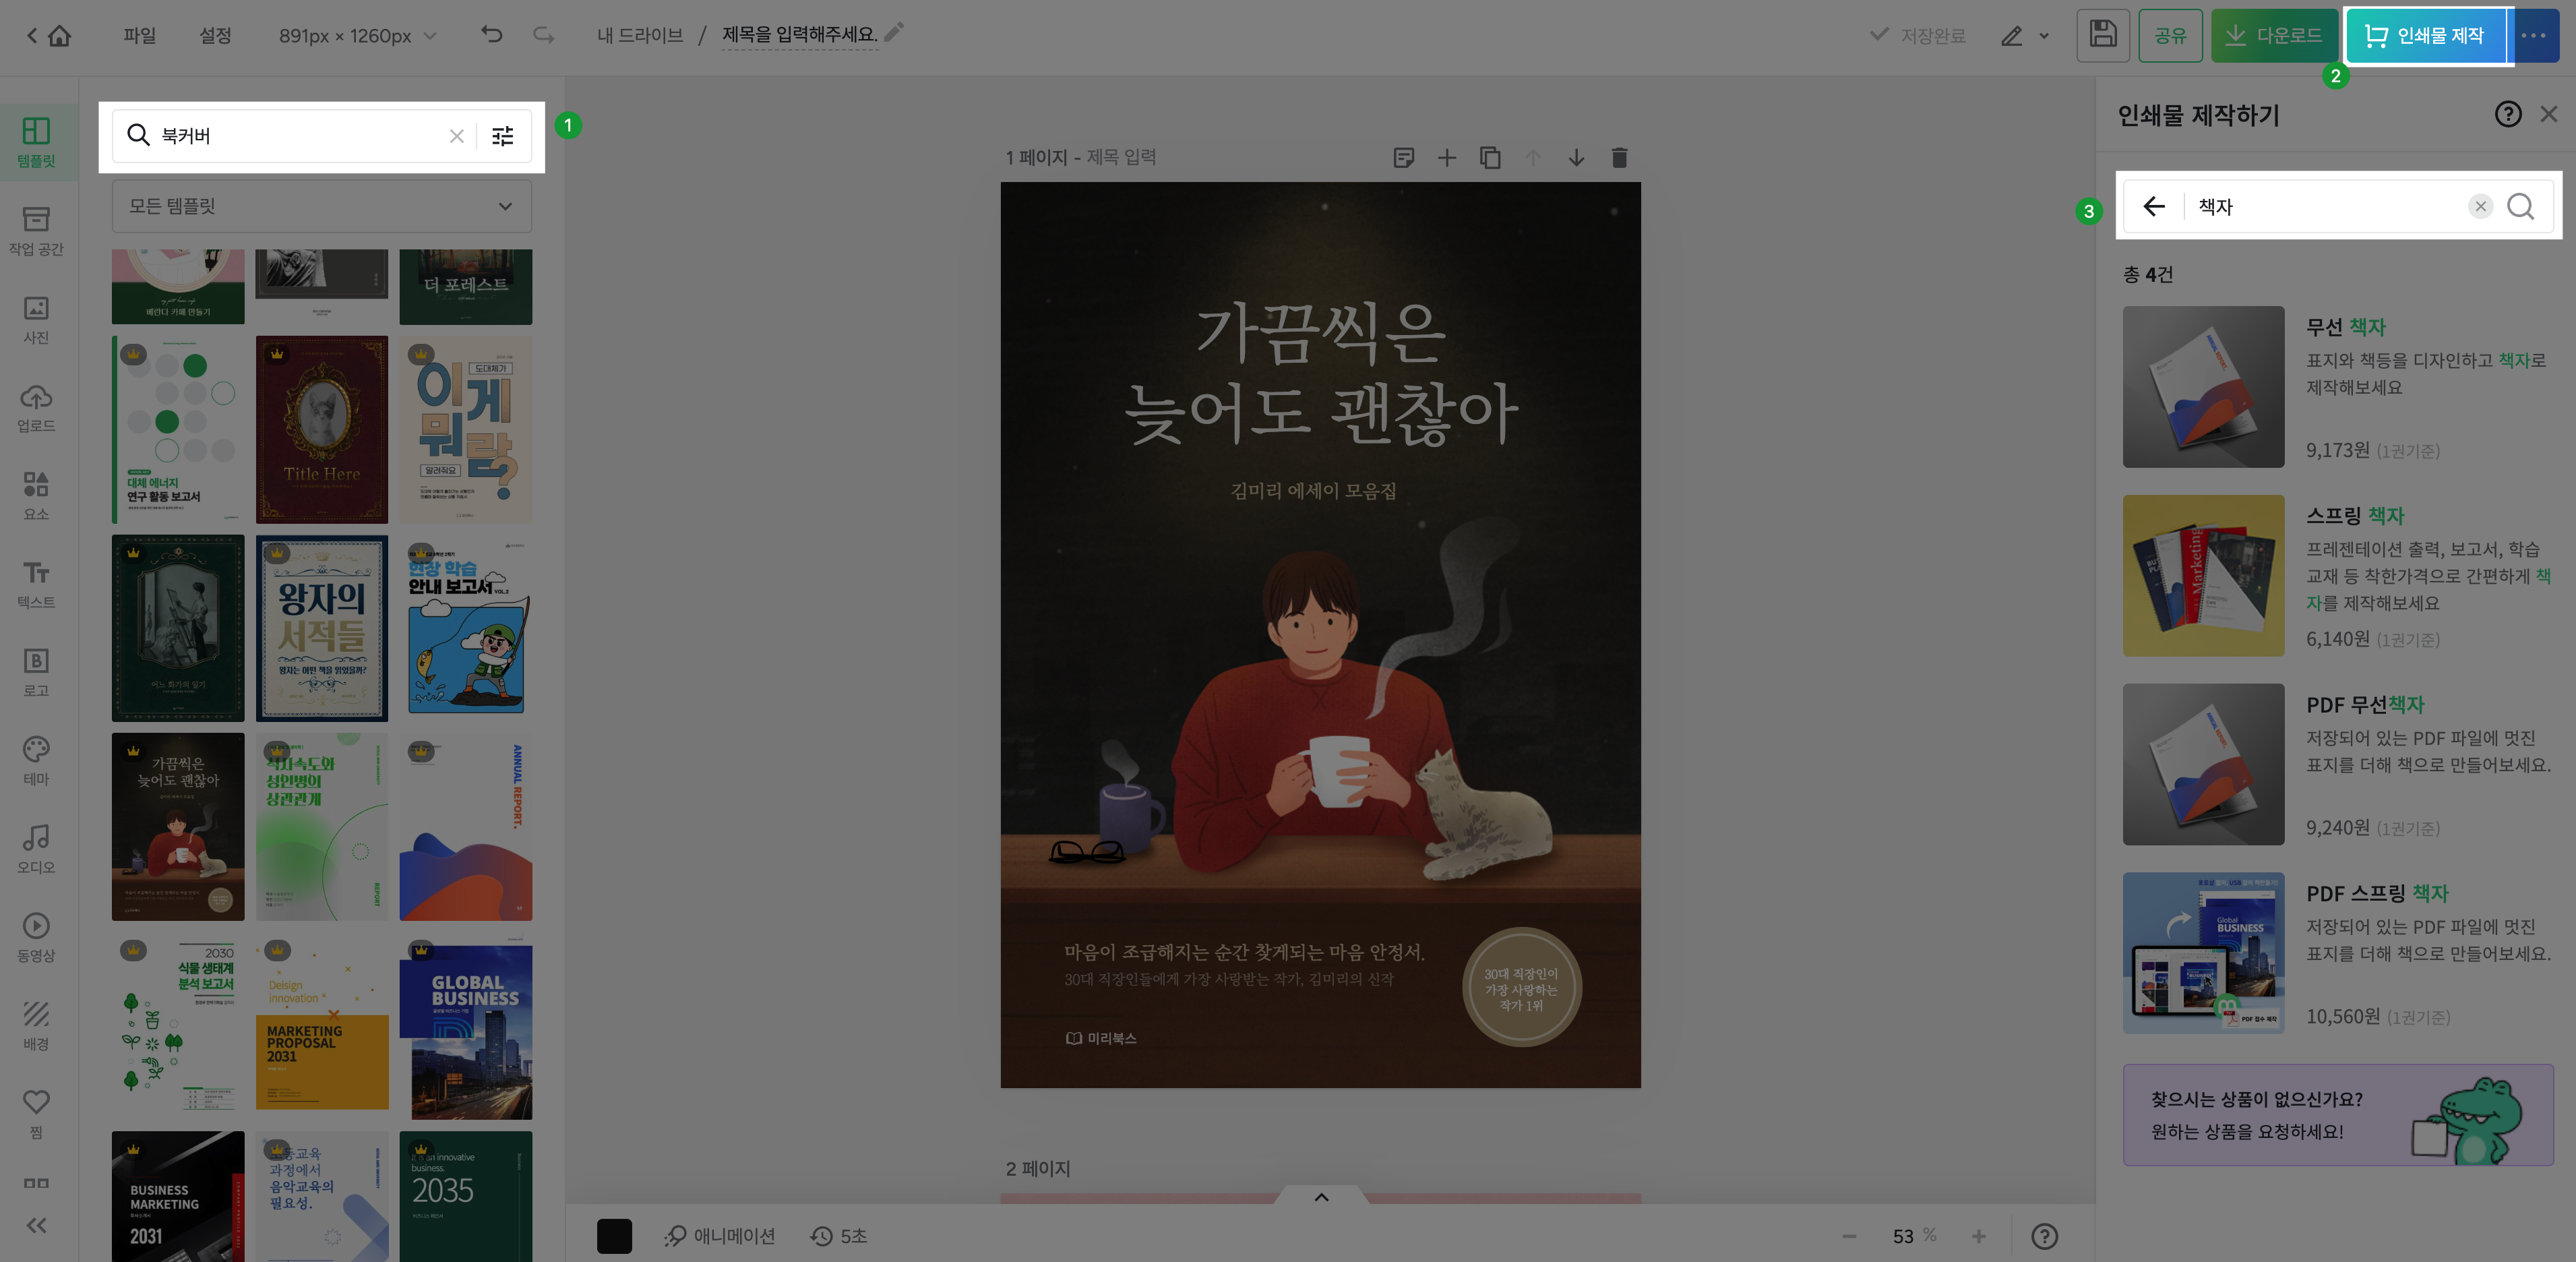The height and width of the screenshot is (1262, 2576).
Task: Click the 다운로드 button
Action: (x=2274, y=35)
